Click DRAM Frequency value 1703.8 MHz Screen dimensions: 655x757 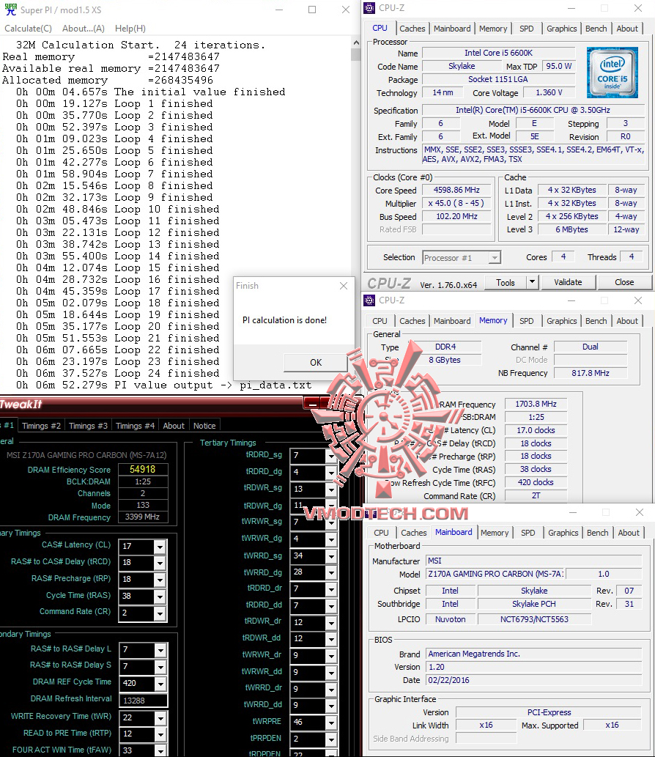536,404
